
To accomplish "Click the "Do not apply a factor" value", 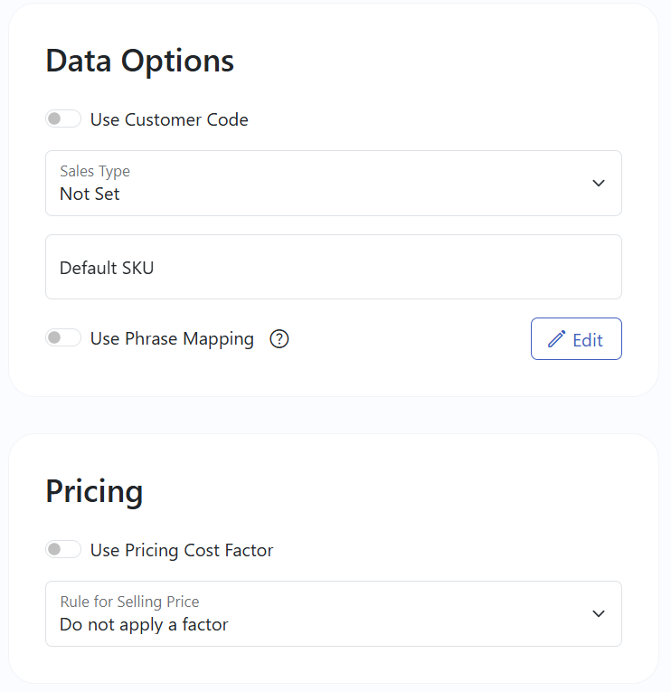I will click(144, 625).
